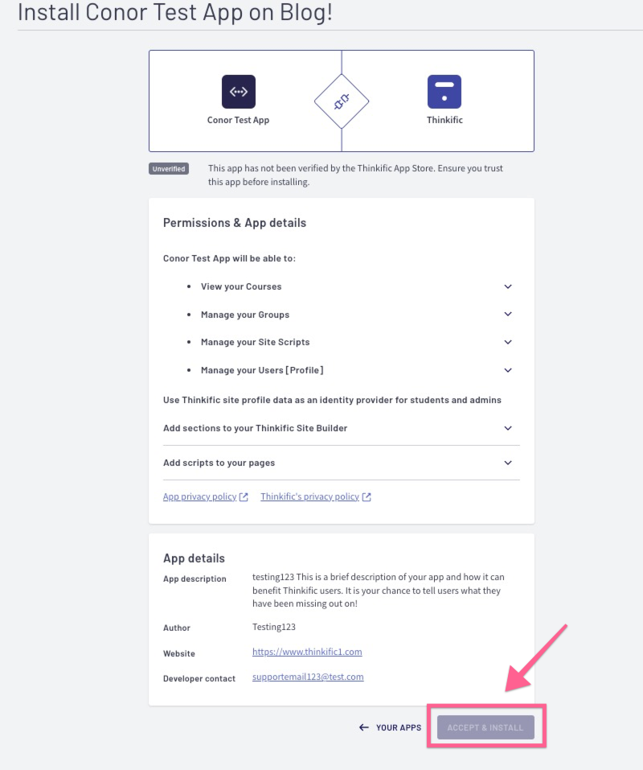Go back to Your Apps
Screen dimensions: 643x770
[390, 727]
